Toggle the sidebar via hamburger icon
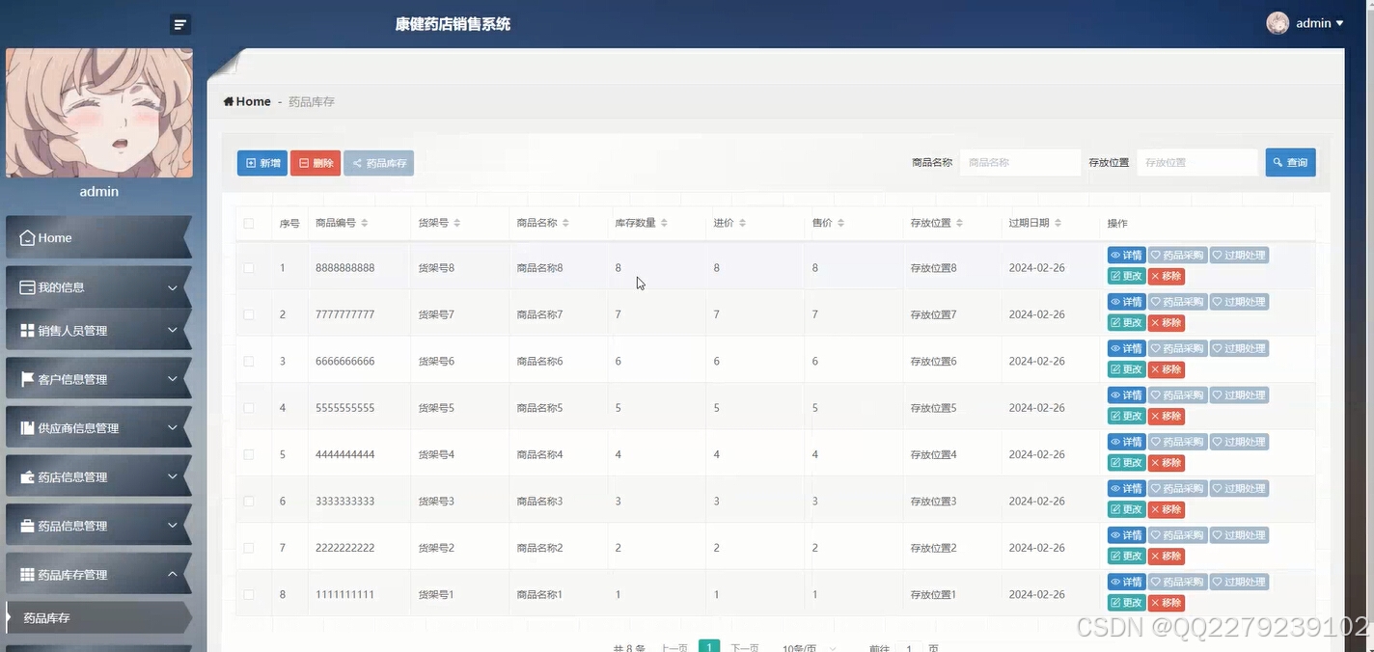The width and height of the screenshot is (1374, 652). (x=179, y=23)
